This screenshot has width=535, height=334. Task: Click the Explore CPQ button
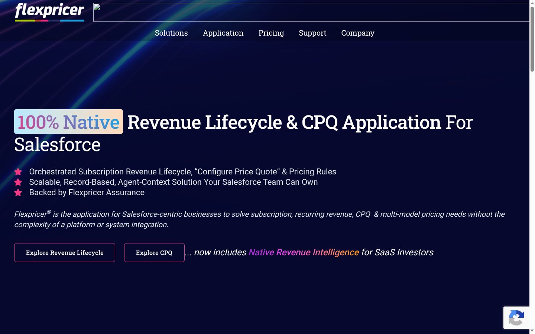(x=154, y=252)
